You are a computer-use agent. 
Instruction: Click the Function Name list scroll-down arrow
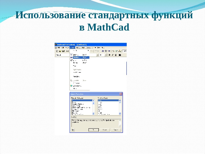tap(120, 114)
